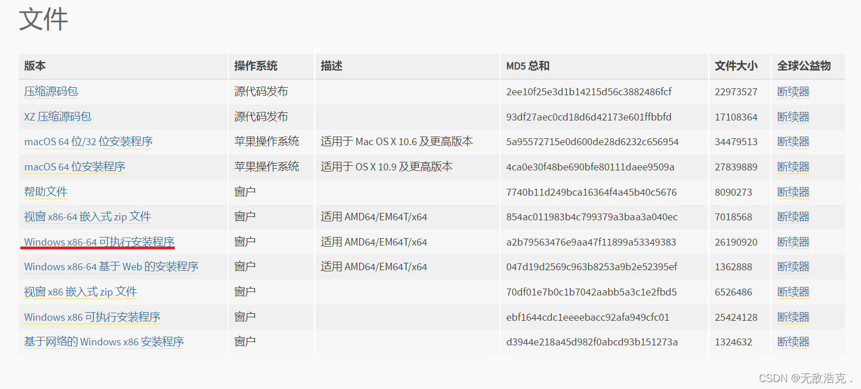Click file size 25424128
861x389 pixels.
click(x=736, y=317)
